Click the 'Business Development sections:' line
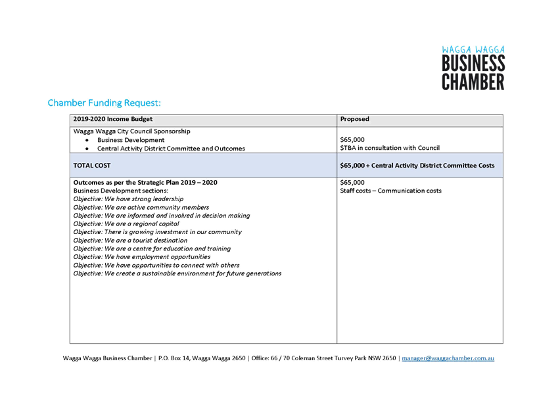 [121, 191]
